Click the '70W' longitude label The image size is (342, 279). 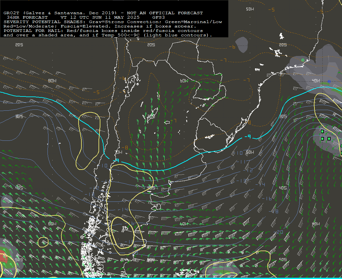(118, 152)
